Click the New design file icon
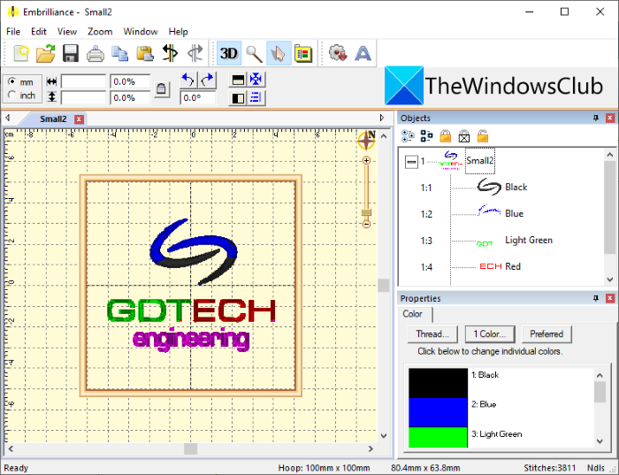Screen dimensions: 619x475 click(21, 53)
